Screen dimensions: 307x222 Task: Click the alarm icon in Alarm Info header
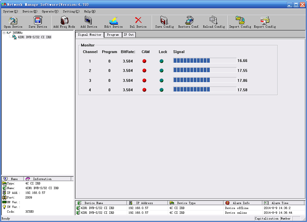(227, 203)
